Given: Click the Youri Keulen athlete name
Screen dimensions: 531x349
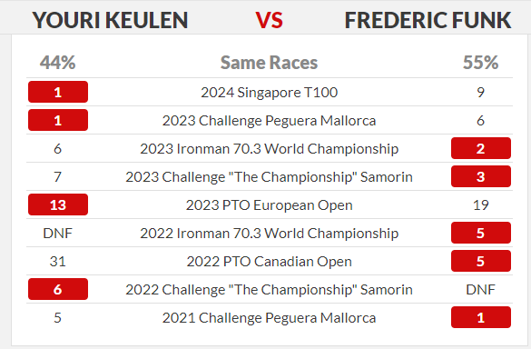Looking at the screenshot, I should click(x=110, y=20).
